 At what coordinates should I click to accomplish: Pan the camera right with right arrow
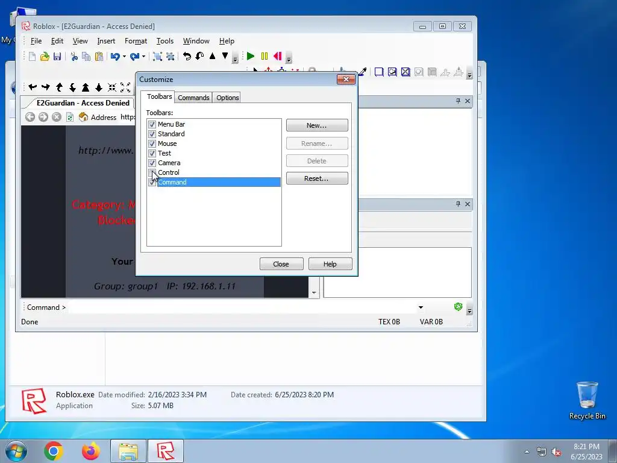pyautogui.click(x=46, y=87)
